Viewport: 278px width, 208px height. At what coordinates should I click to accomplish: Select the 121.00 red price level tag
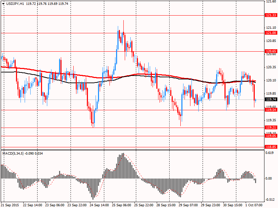(271, 33)
